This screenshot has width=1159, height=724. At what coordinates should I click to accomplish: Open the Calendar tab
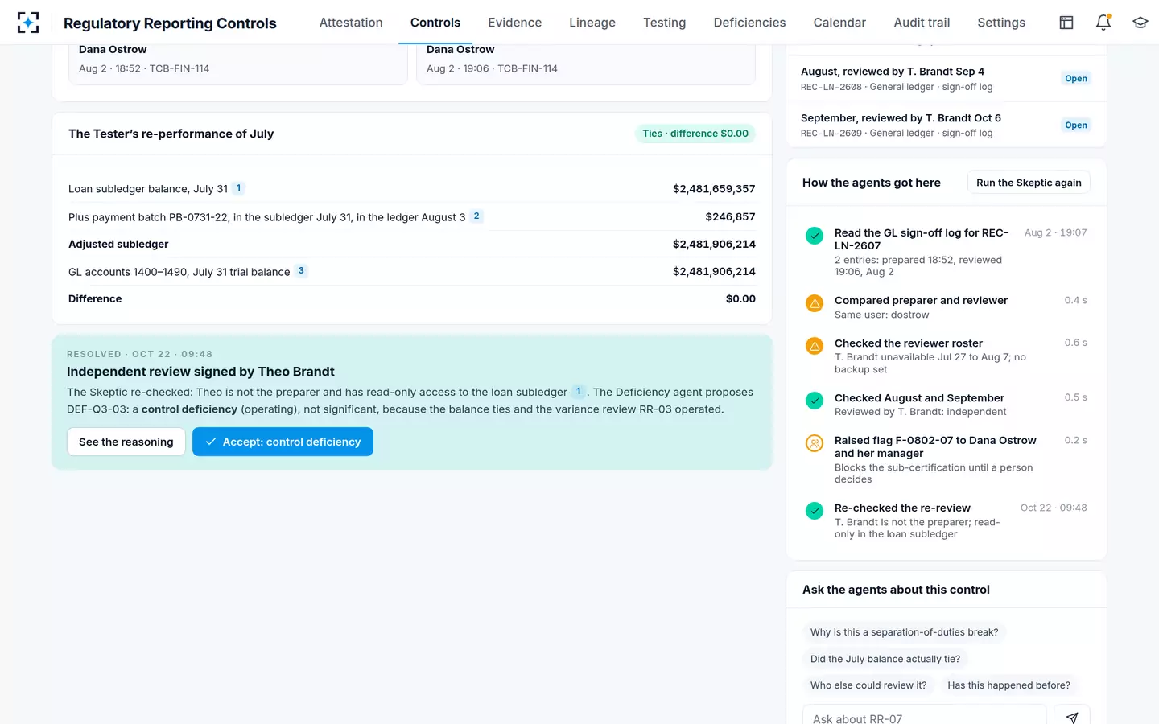click(839, 23)
